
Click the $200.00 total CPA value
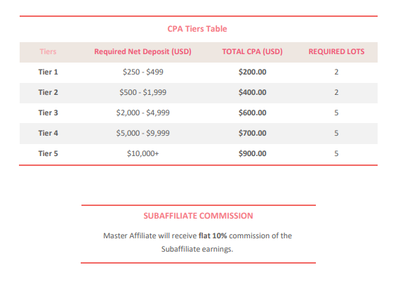[x=252, y=72]
